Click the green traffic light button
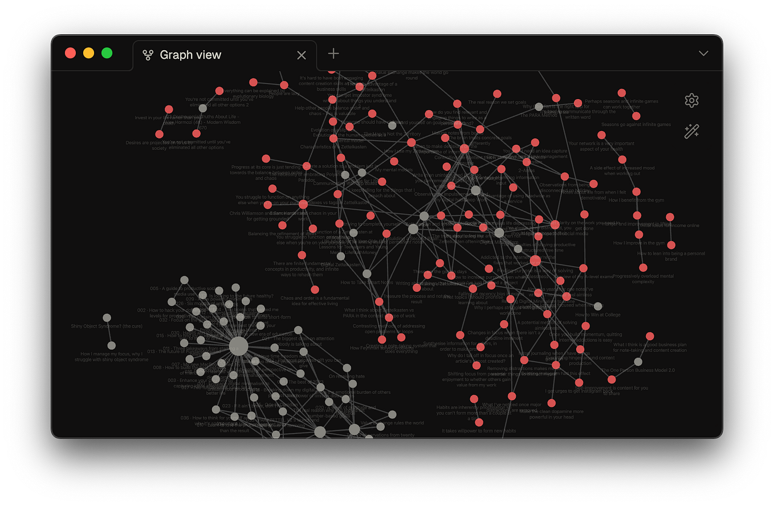Image resolution: width=774 pixels, height=506 pixels. pos(107,52)
